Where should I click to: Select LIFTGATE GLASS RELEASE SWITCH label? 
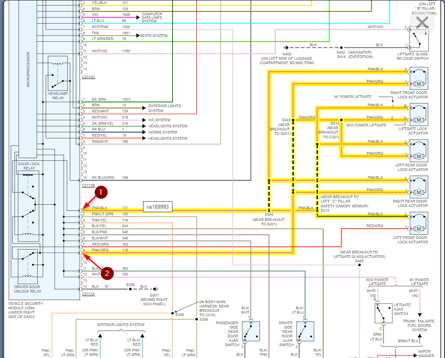(413, 56)
